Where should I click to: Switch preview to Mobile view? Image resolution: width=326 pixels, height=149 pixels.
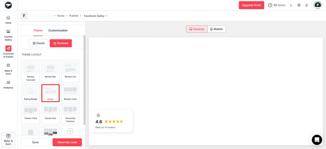point(216,29)
